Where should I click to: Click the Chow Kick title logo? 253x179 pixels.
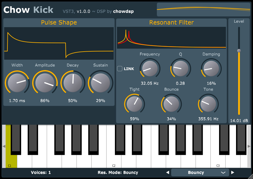pos(28,10)
